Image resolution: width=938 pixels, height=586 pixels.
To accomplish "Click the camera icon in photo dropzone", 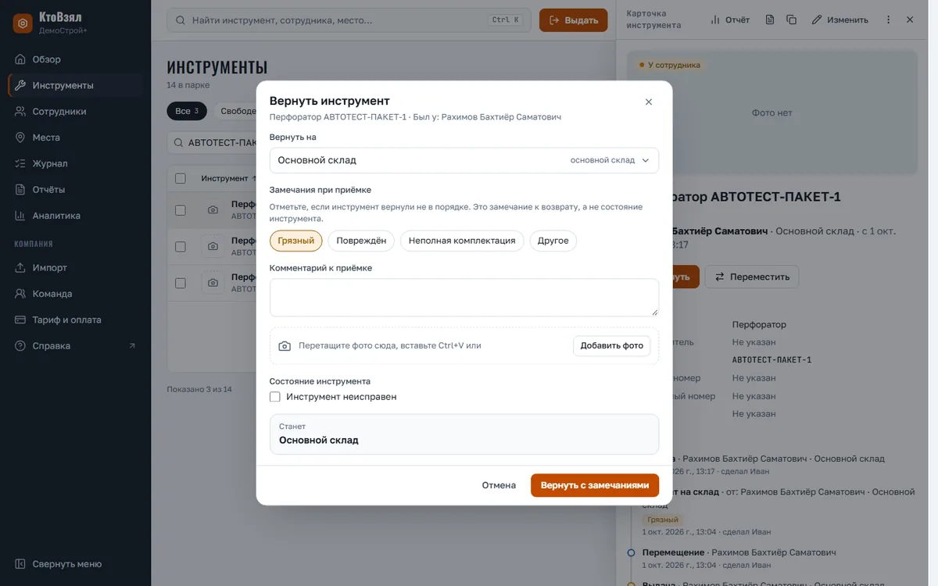I will 285,345.
